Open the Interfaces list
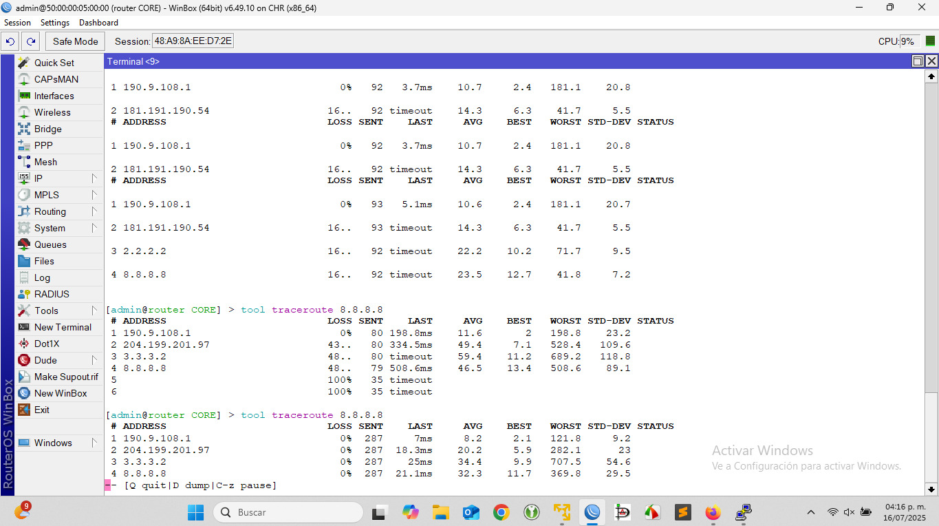Viewport: 939px width, 526px height. point(54,96)
